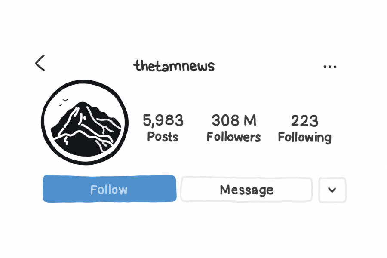Tap the circular mountain avatar icon

85,122
